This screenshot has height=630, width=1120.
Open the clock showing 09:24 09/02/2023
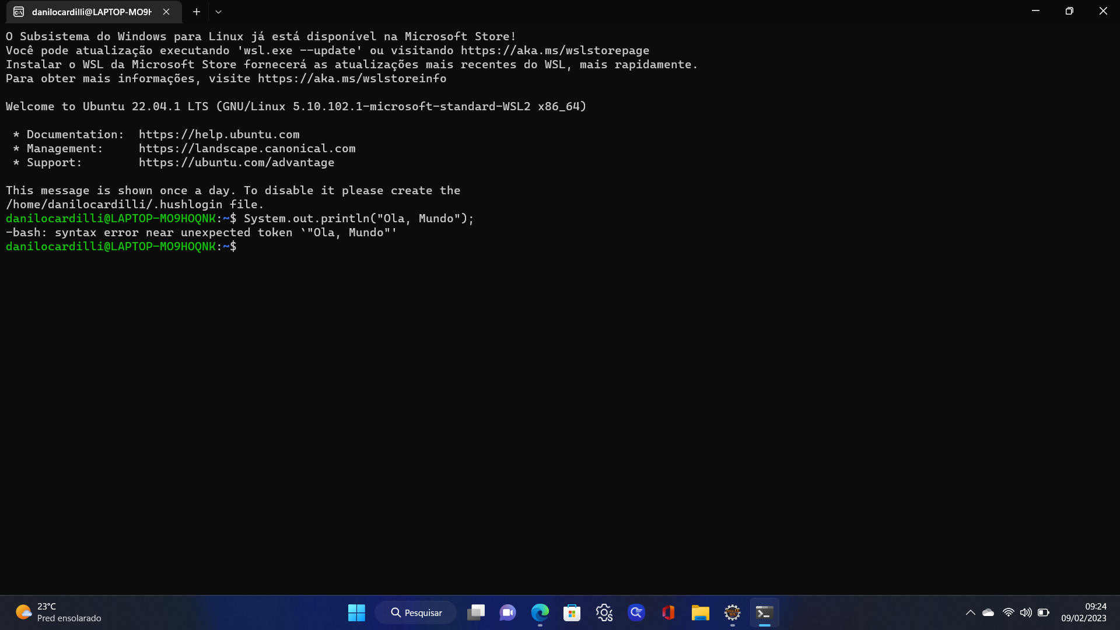[1084, 612]
